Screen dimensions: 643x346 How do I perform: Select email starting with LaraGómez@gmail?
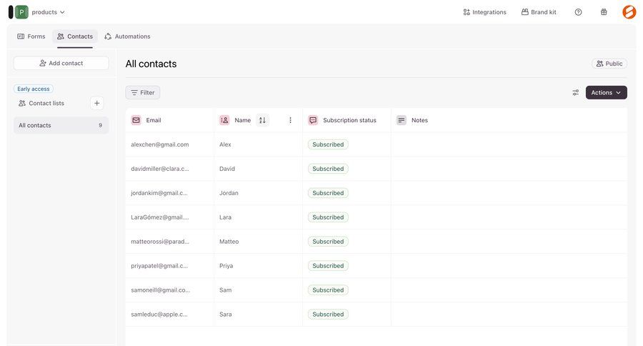[160, 217]
